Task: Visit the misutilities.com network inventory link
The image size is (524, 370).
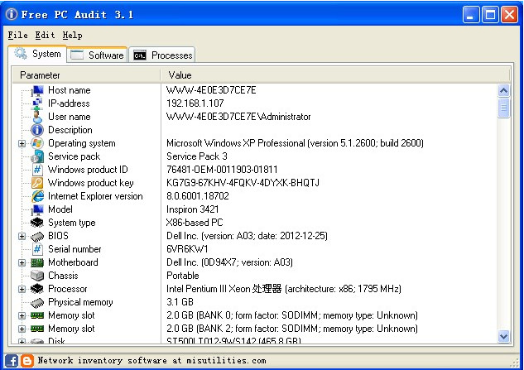Action: click(x=152, y=361)
